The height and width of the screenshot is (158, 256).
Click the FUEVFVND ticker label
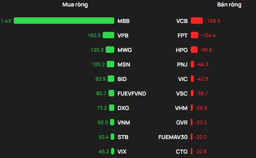[x=132, y=94]
